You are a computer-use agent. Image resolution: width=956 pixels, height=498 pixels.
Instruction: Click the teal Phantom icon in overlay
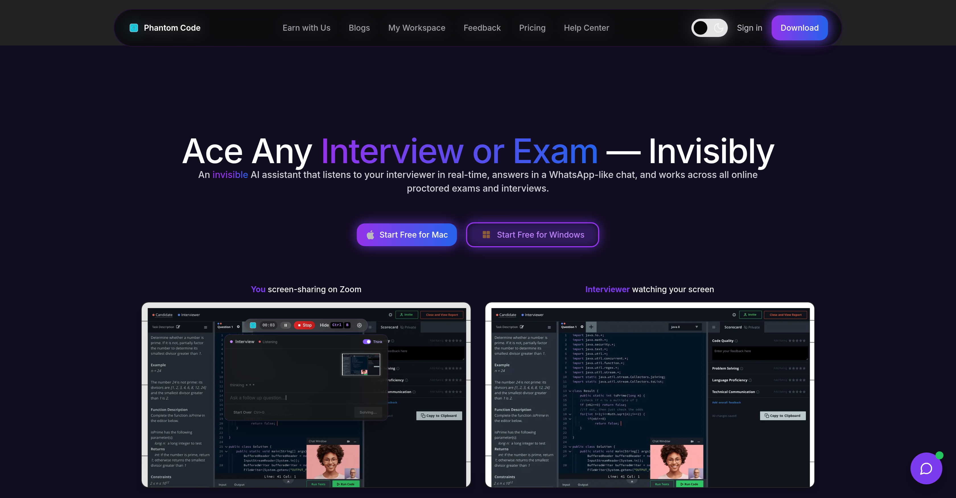253,325
